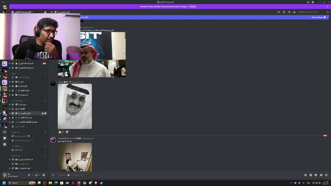Open User Settings gear icon
This screenshot has height=186, width=331.
coord(44,175)
